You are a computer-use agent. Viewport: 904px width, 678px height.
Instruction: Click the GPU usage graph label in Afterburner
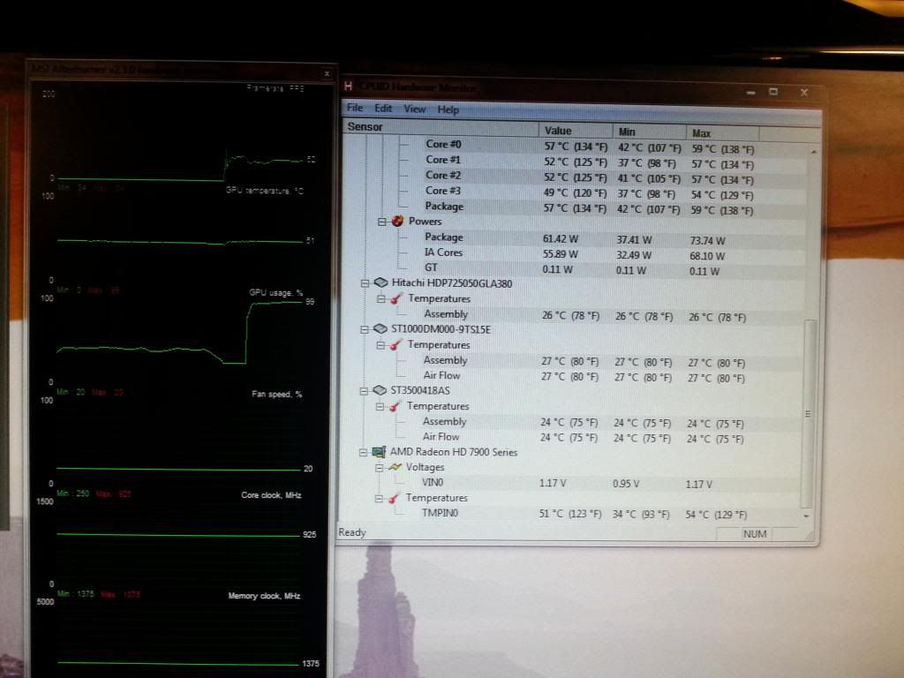pos(275,293)
